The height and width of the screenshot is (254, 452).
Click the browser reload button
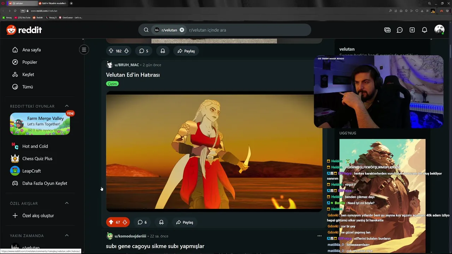[x=15, y=11]
